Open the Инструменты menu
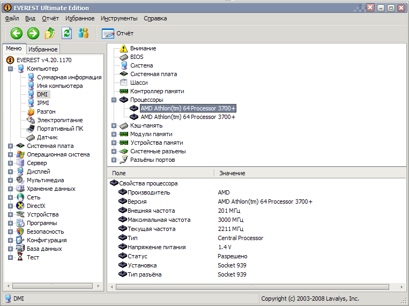 pos(119,19)
